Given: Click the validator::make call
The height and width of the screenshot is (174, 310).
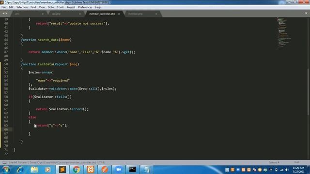Looking at the screenshot, I should [63, 89].
